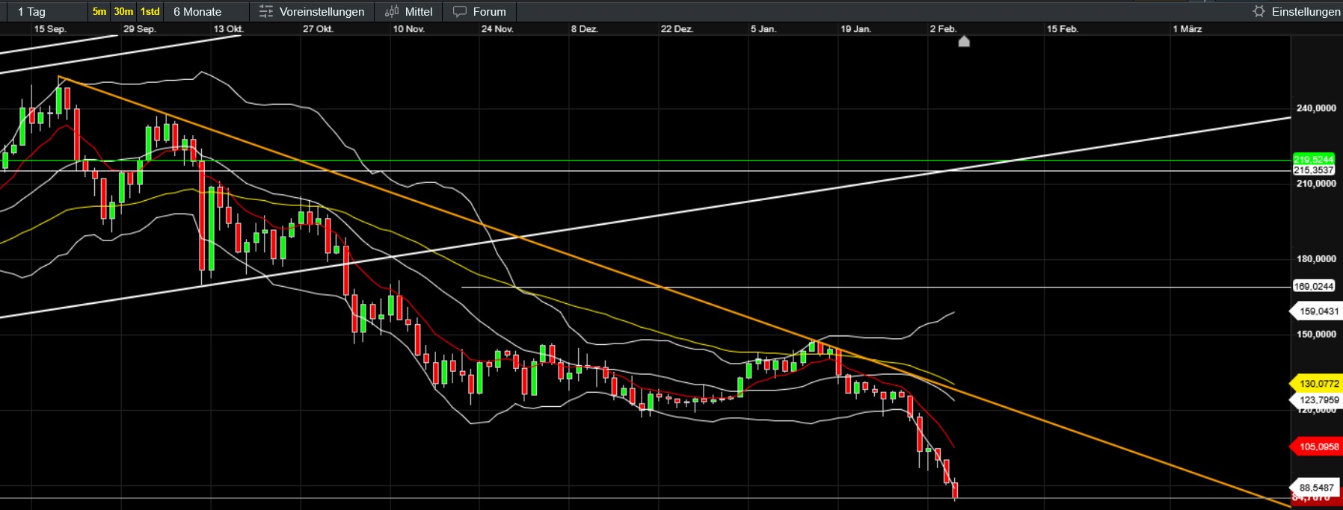The image size is (1343, 510).
Task: Switch to the 5m timeframe
Action: [99, 11]
